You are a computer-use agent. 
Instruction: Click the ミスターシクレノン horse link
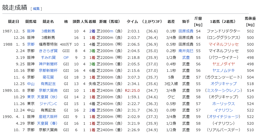click(x=224, y=90)
